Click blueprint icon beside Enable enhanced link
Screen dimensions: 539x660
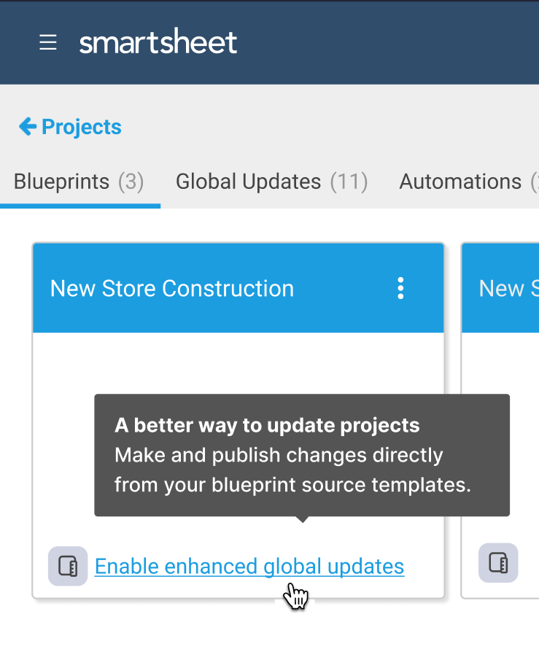pos(68,566)
